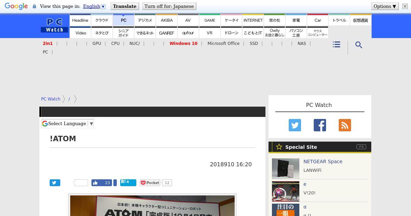Open the GANREF tab

(x=166, y=33)
